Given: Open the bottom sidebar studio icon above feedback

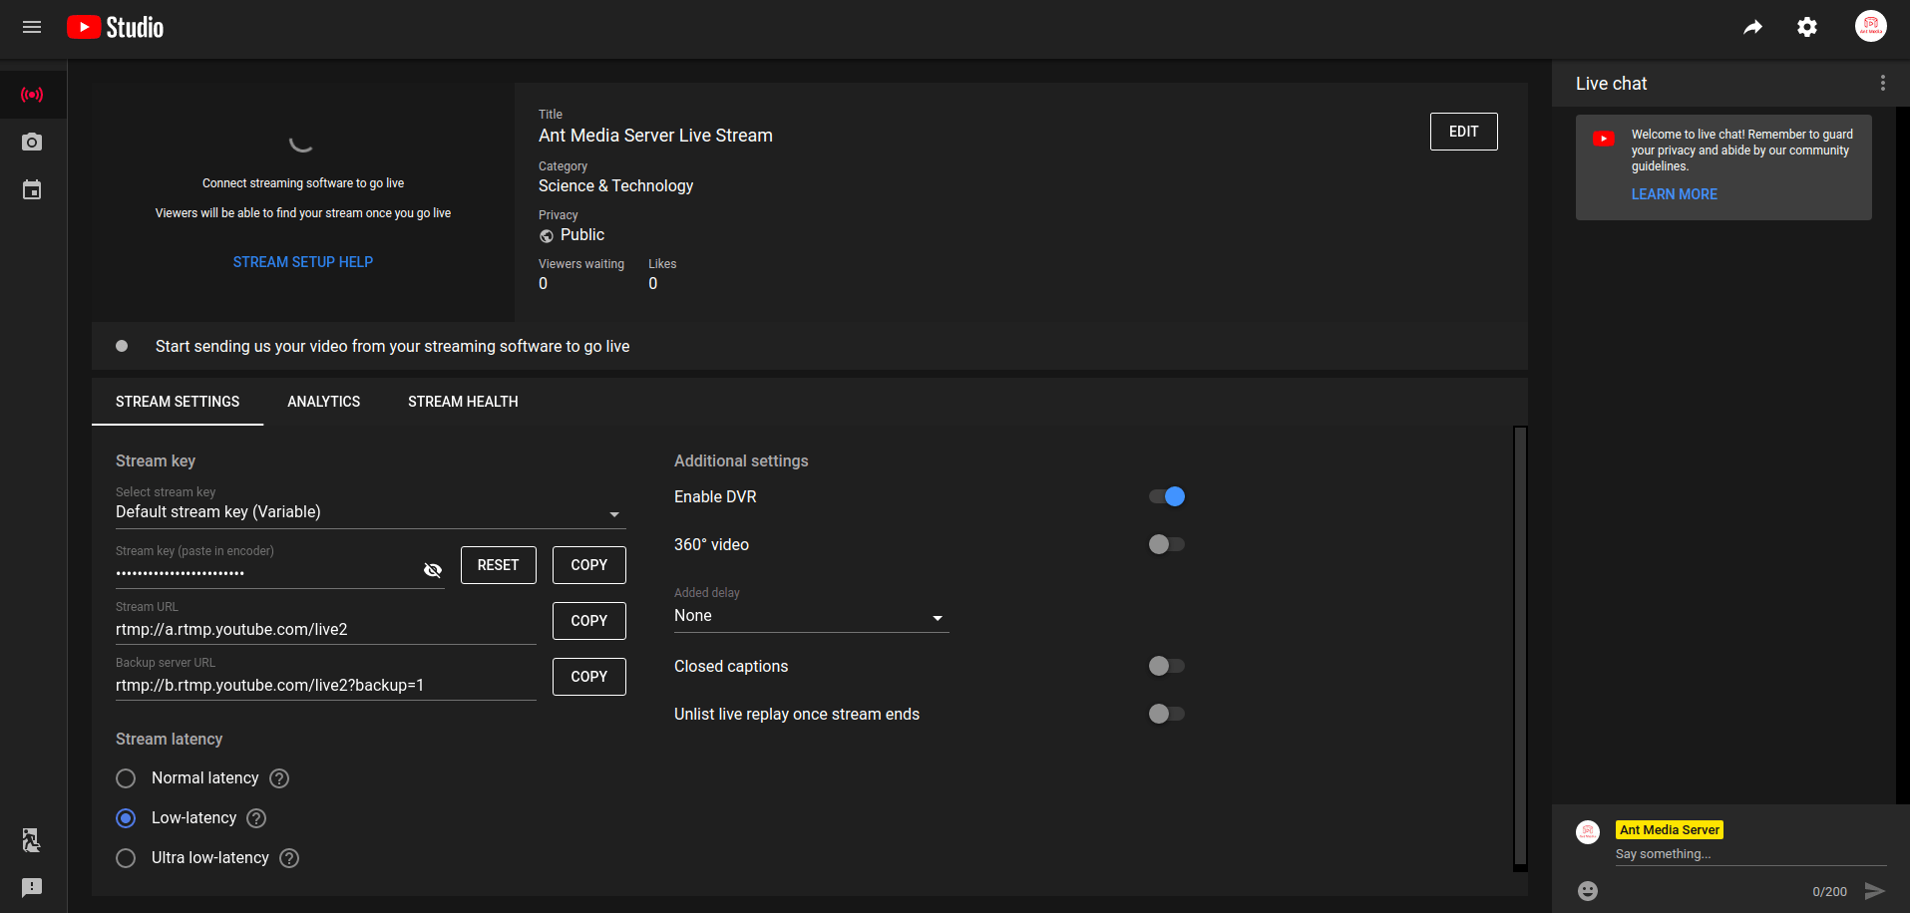Looking at the screenshot, I should pos(32,840).
